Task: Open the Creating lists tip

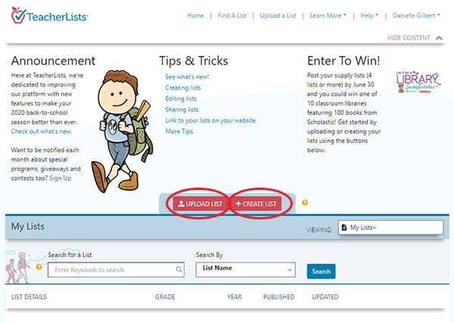Action: pyautogui.click(x=183, y=88)
